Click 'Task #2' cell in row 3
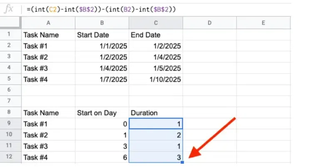333x167 pixels. (48, 57)
